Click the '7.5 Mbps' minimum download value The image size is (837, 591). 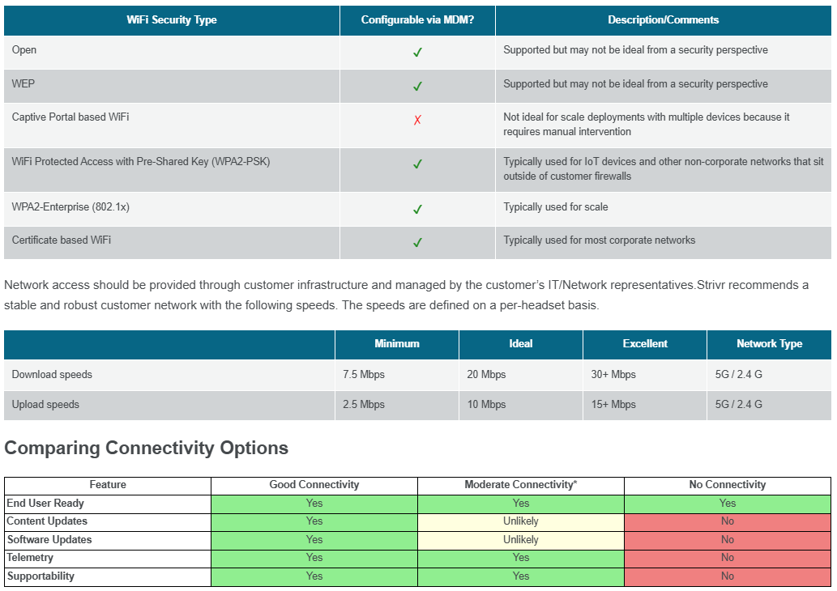[x=364, y=375]
